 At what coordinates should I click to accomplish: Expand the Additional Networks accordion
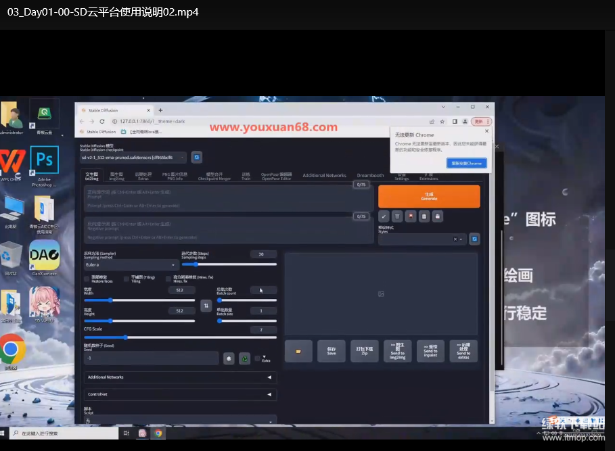tap(181, 377)
